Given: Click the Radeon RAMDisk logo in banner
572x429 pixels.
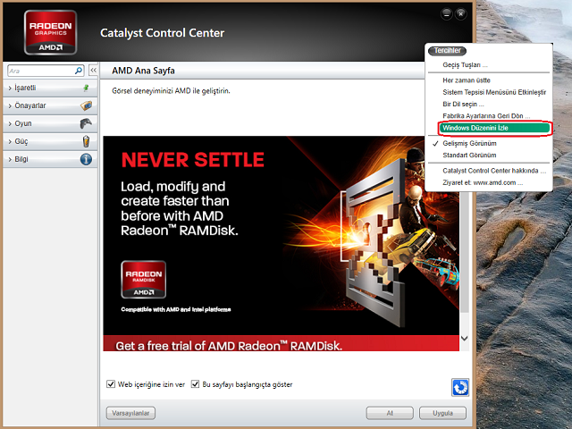Looking at the screenshot, I should [x=143, y=280].
